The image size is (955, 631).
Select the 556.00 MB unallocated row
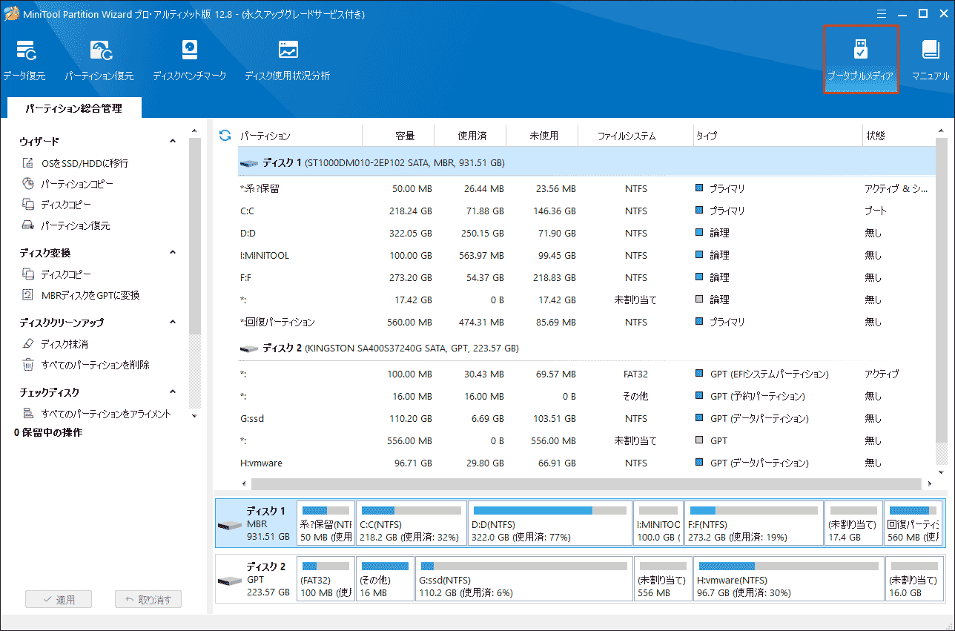(x=586, y=440)
